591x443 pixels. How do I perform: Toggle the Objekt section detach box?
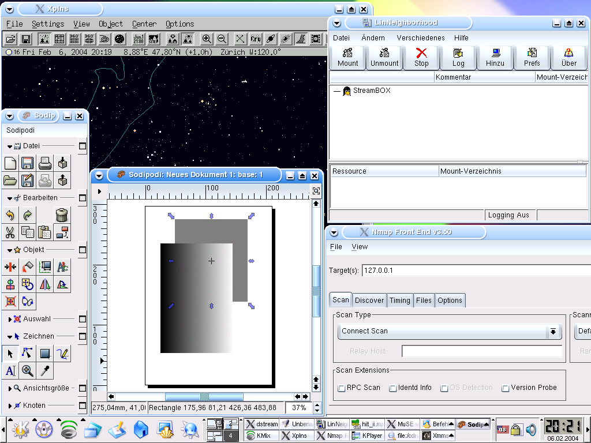pyautogui.click(x=83, y=250)
